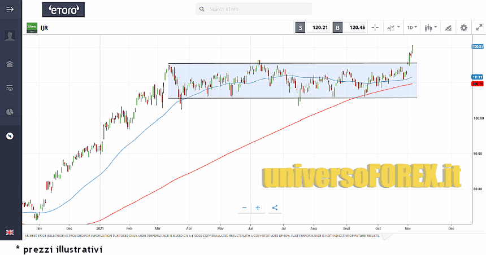Viewport: 486px width, 255px height.
Task: Open the user profile avatar in sidebar
Action: (10, 36)
